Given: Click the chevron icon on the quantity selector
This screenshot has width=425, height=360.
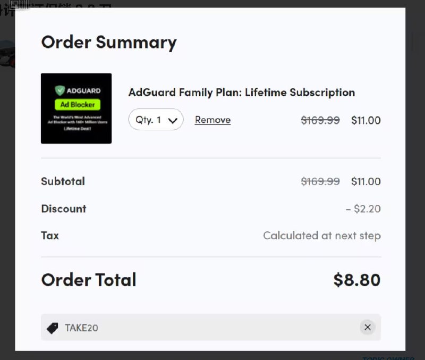Looking at the screenshot, I should coord(173,120).
